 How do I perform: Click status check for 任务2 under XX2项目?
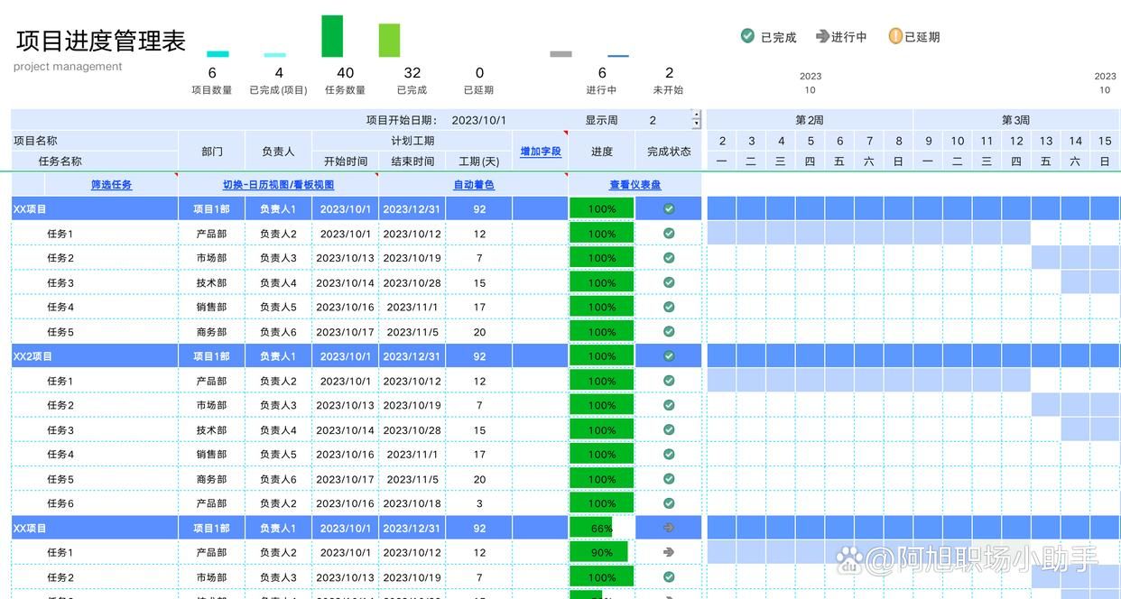click(x=669, y=405)
